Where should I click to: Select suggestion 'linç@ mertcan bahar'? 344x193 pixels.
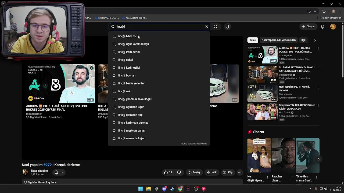[x=159, y=131]
